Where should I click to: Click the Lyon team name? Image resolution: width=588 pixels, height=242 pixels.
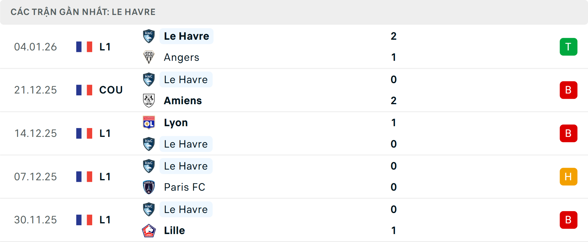click(176, 123)
